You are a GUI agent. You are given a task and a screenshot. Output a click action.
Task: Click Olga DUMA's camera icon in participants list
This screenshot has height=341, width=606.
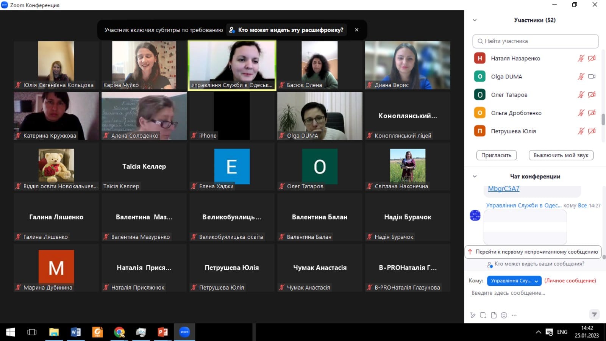tap(592, 77)
